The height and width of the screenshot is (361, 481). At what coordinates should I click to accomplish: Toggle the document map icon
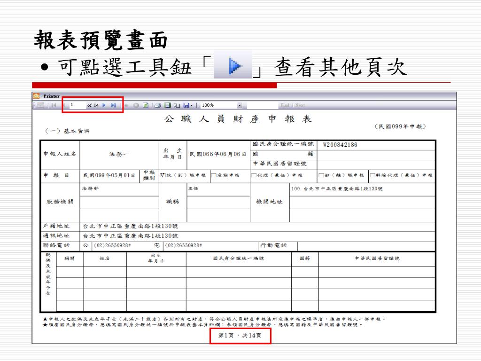click(x=40, y=105)
